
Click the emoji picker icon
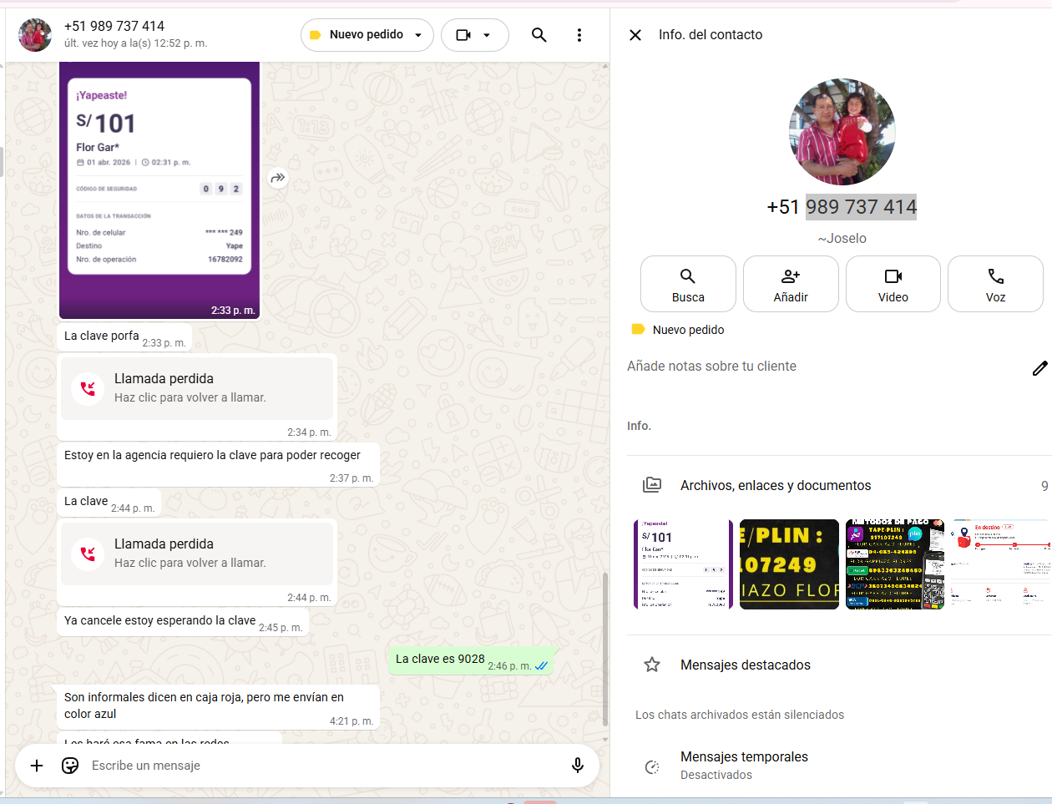70,766
